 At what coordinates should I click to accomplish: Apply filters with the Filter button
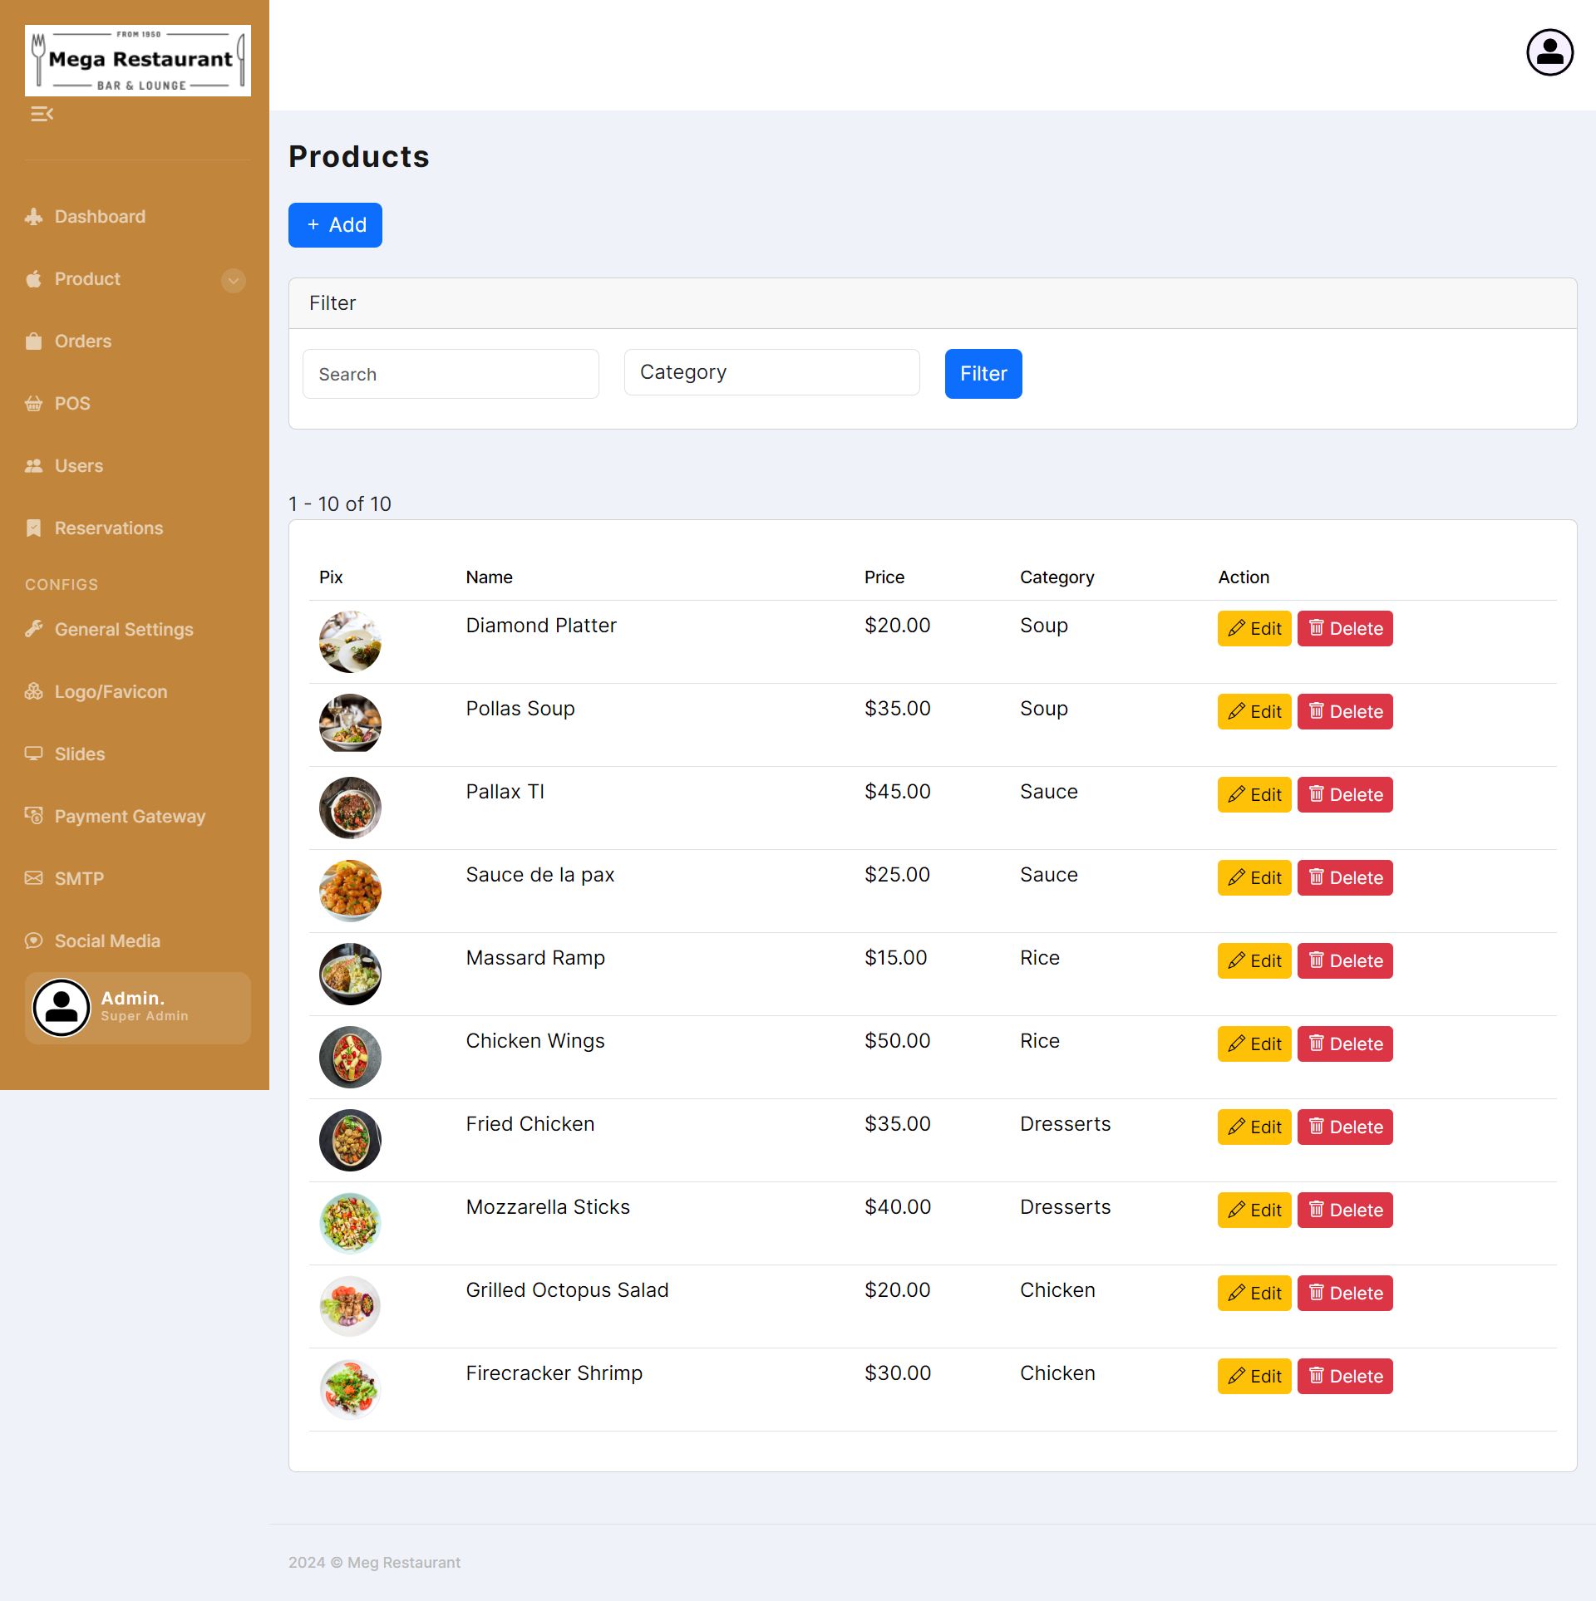click(983, 374)
